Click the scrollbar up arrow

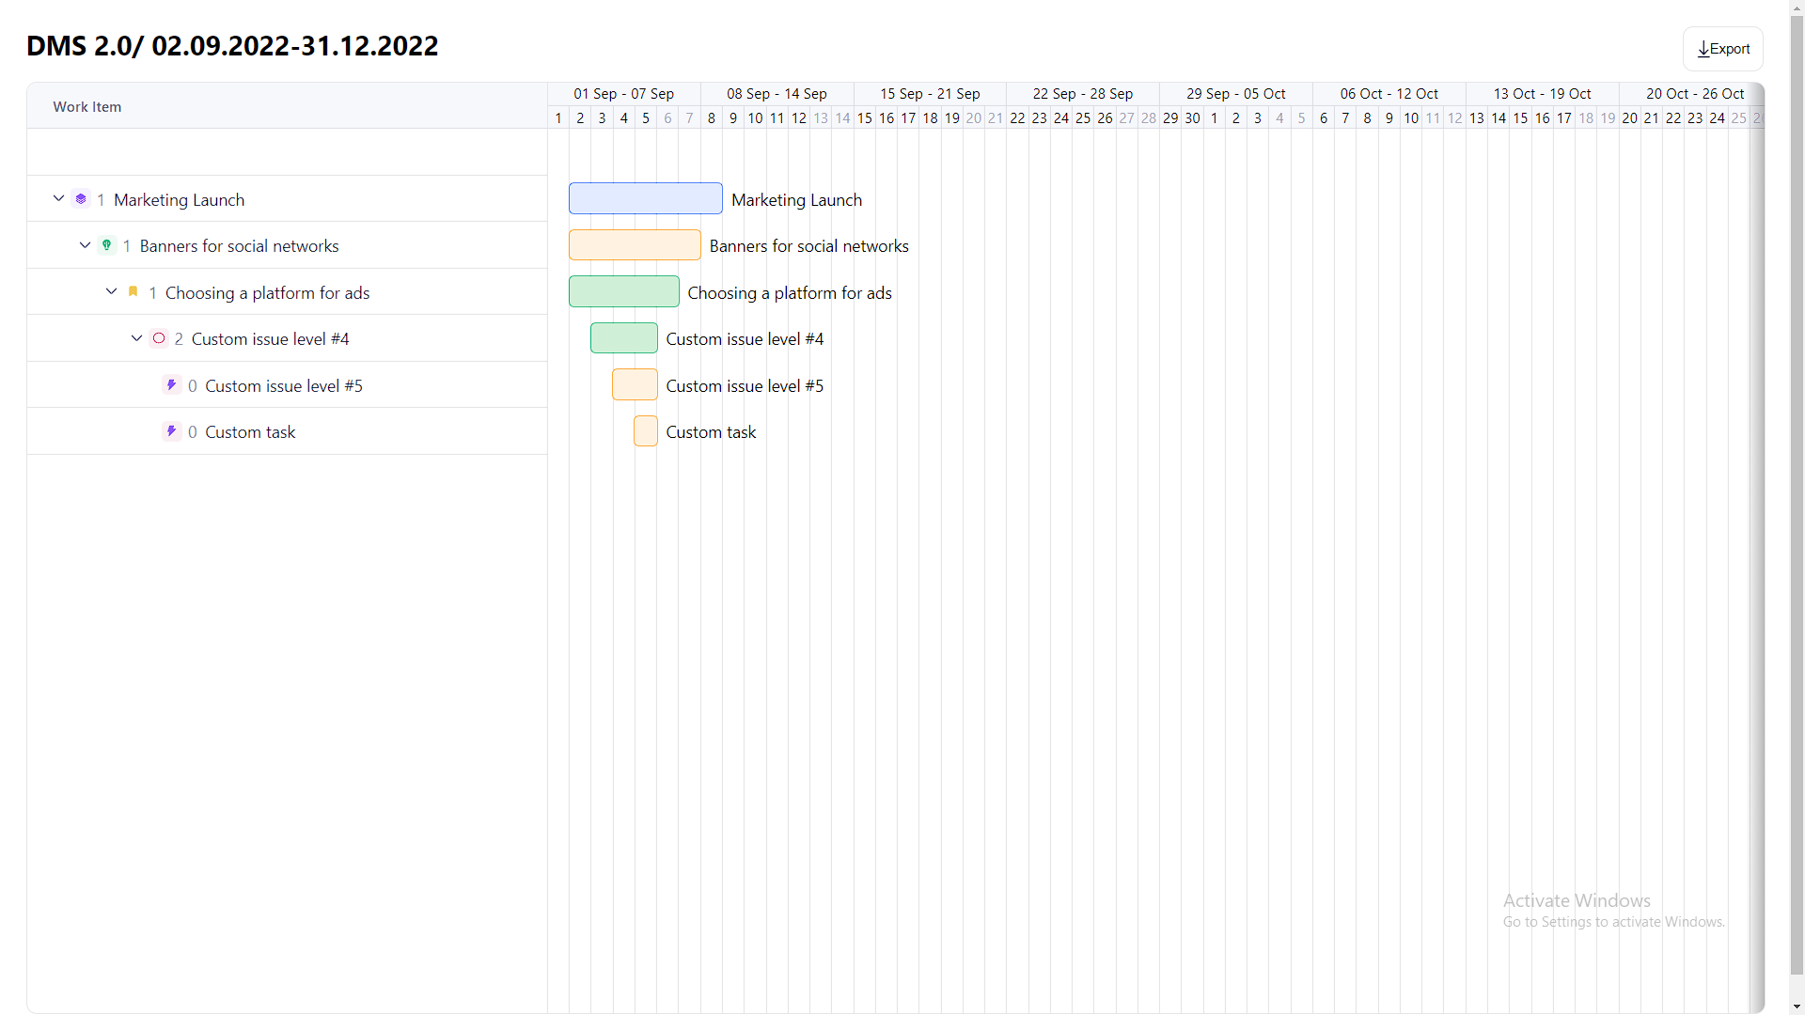(x=1797, y=8)
